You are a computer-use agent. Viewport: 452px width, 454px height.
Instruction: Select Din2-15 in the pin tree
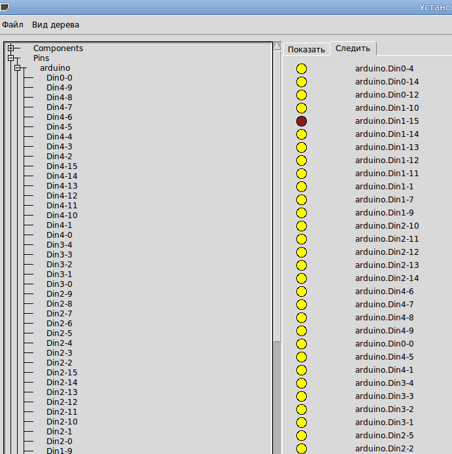(x=62, y=372)
